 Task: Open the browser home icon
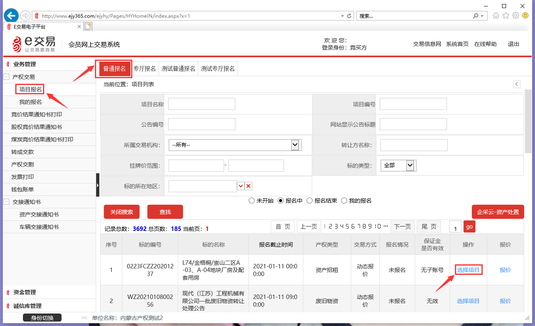point(496,16)
